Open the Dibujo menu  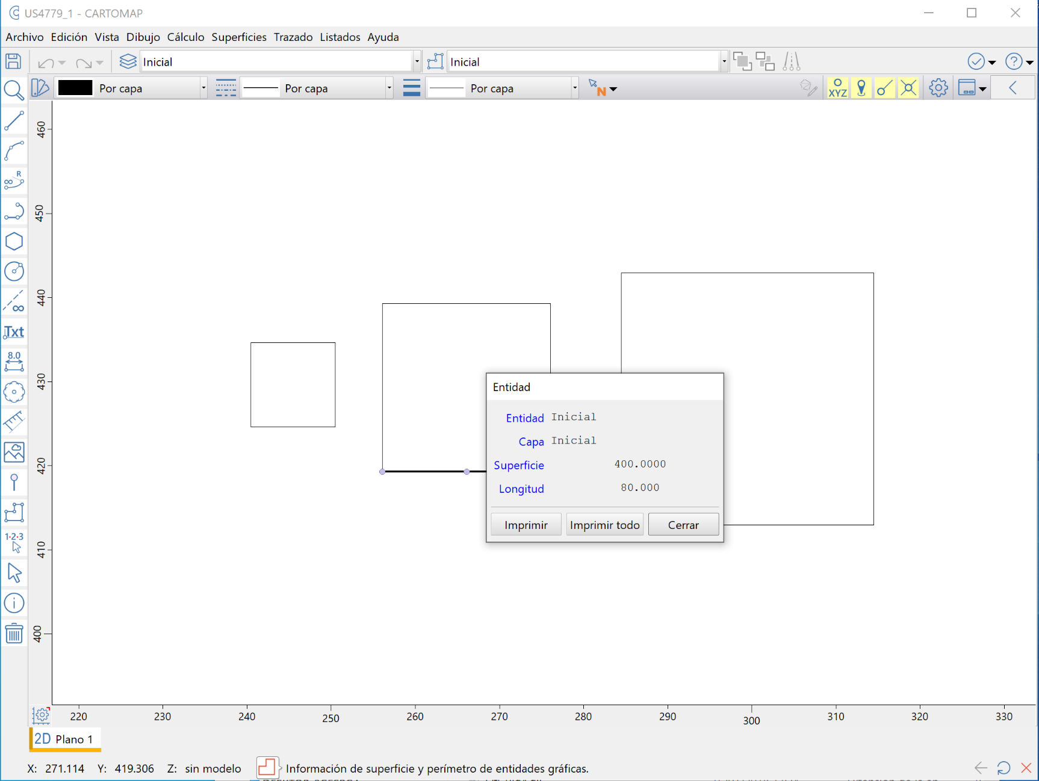click(x=143, y=37)
